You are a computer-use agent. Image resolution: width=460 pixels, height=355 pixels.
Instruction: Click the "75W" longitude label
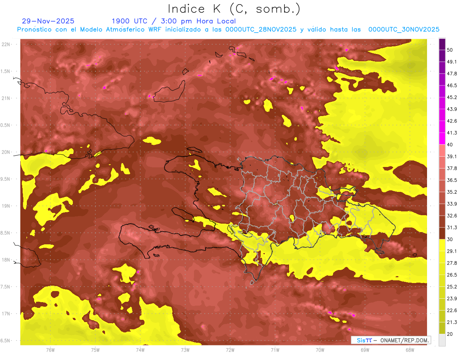[x=95, y=350]
